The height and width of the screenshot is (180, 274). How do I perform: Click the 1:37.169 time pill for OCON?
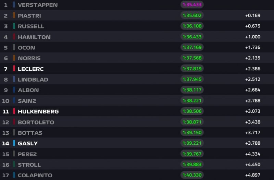192,47
